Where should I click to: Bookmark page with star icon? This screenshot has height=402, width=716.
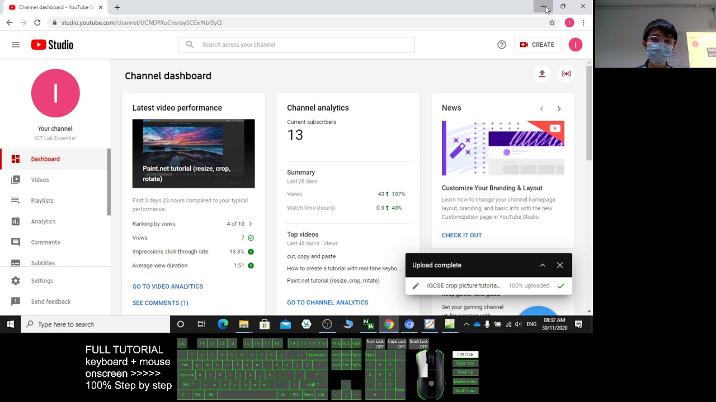pyautogui.click(x=552, y=22)
